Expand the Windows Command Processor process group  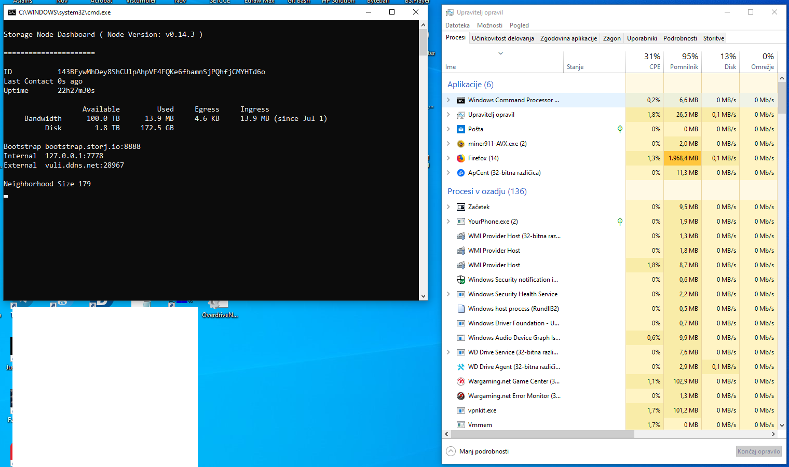pyautogui.click(x=448, y=100)
